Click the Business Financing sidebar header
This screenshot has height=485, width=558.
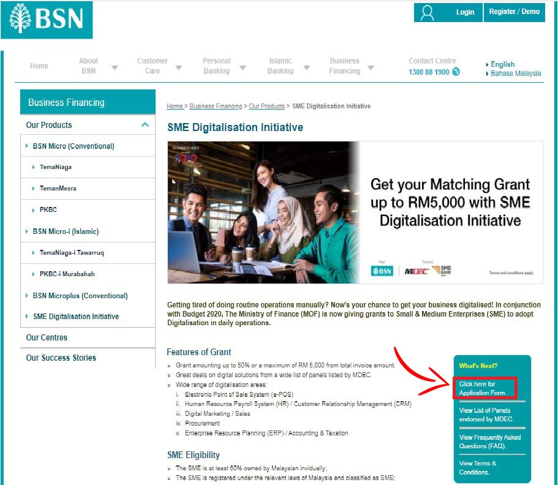click(x=88, y=102)
